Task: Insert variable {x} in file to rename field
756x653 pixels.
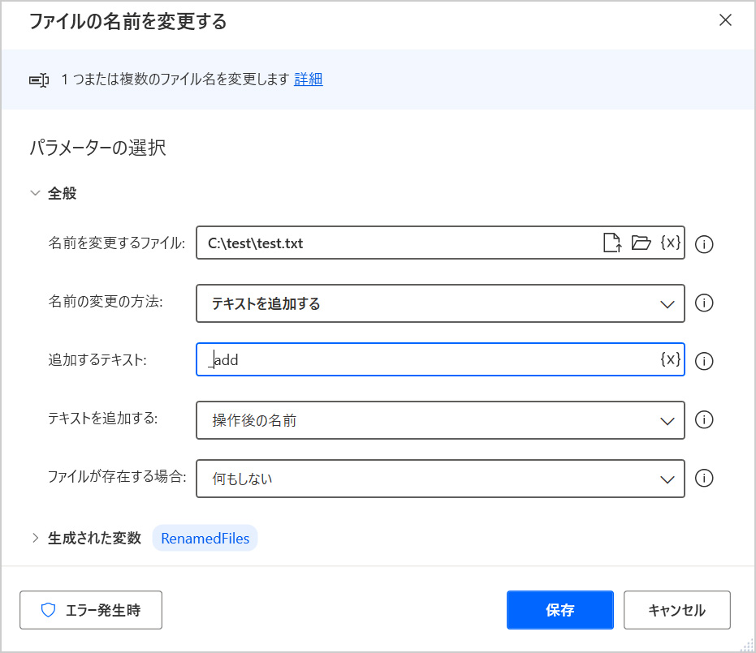Action: click(x=670, y=243)
